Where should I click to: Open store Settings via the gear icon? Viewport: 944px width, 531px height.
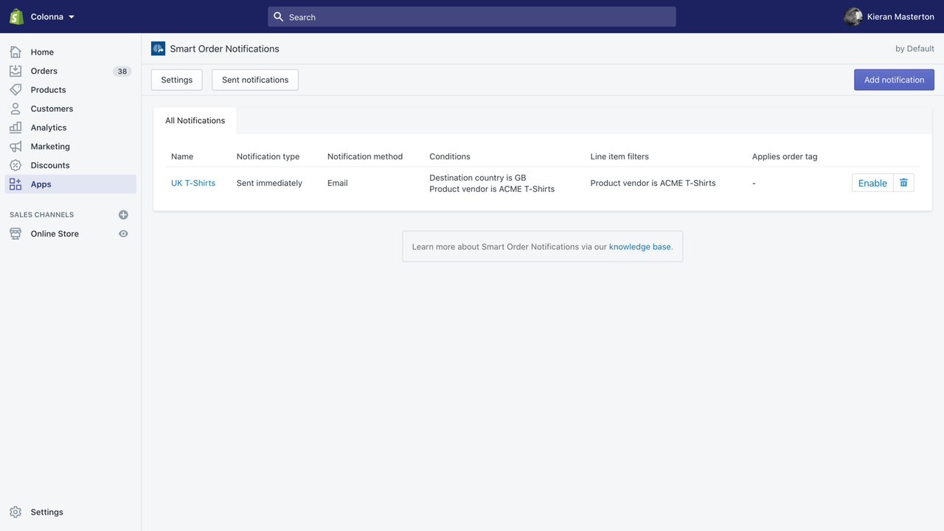pos(16,512)
